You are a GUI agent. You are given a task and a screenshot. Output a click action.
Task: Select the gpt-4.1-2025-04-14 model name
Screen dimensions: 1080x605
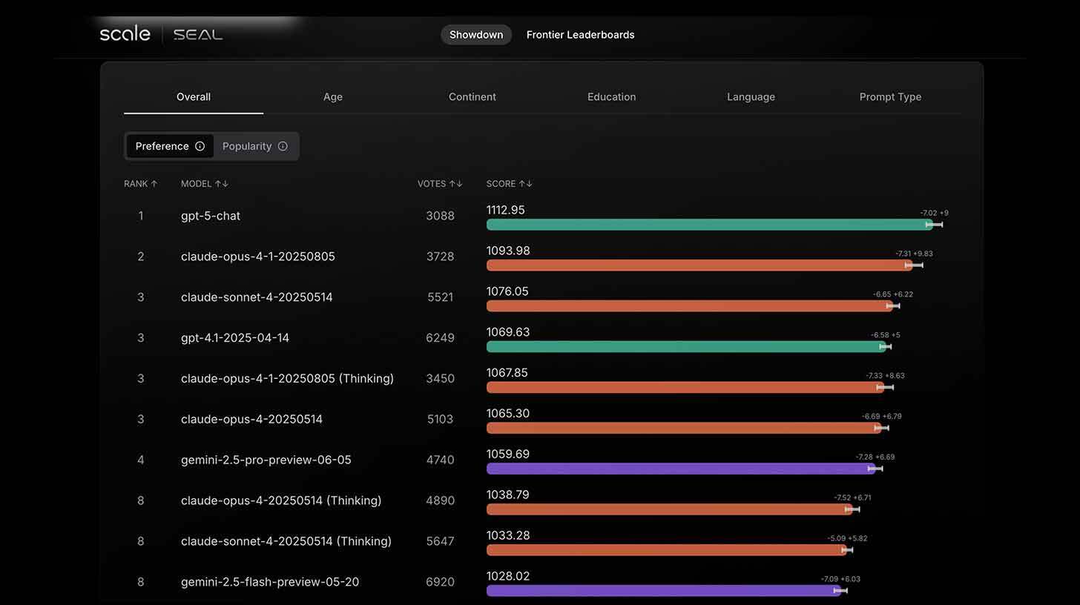[235, 338]
